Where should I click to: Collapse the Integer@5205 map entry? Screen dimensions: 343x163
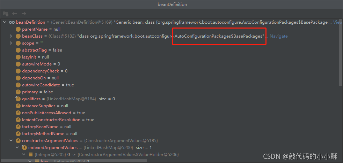pyautogui.click(x=24, y=155)
